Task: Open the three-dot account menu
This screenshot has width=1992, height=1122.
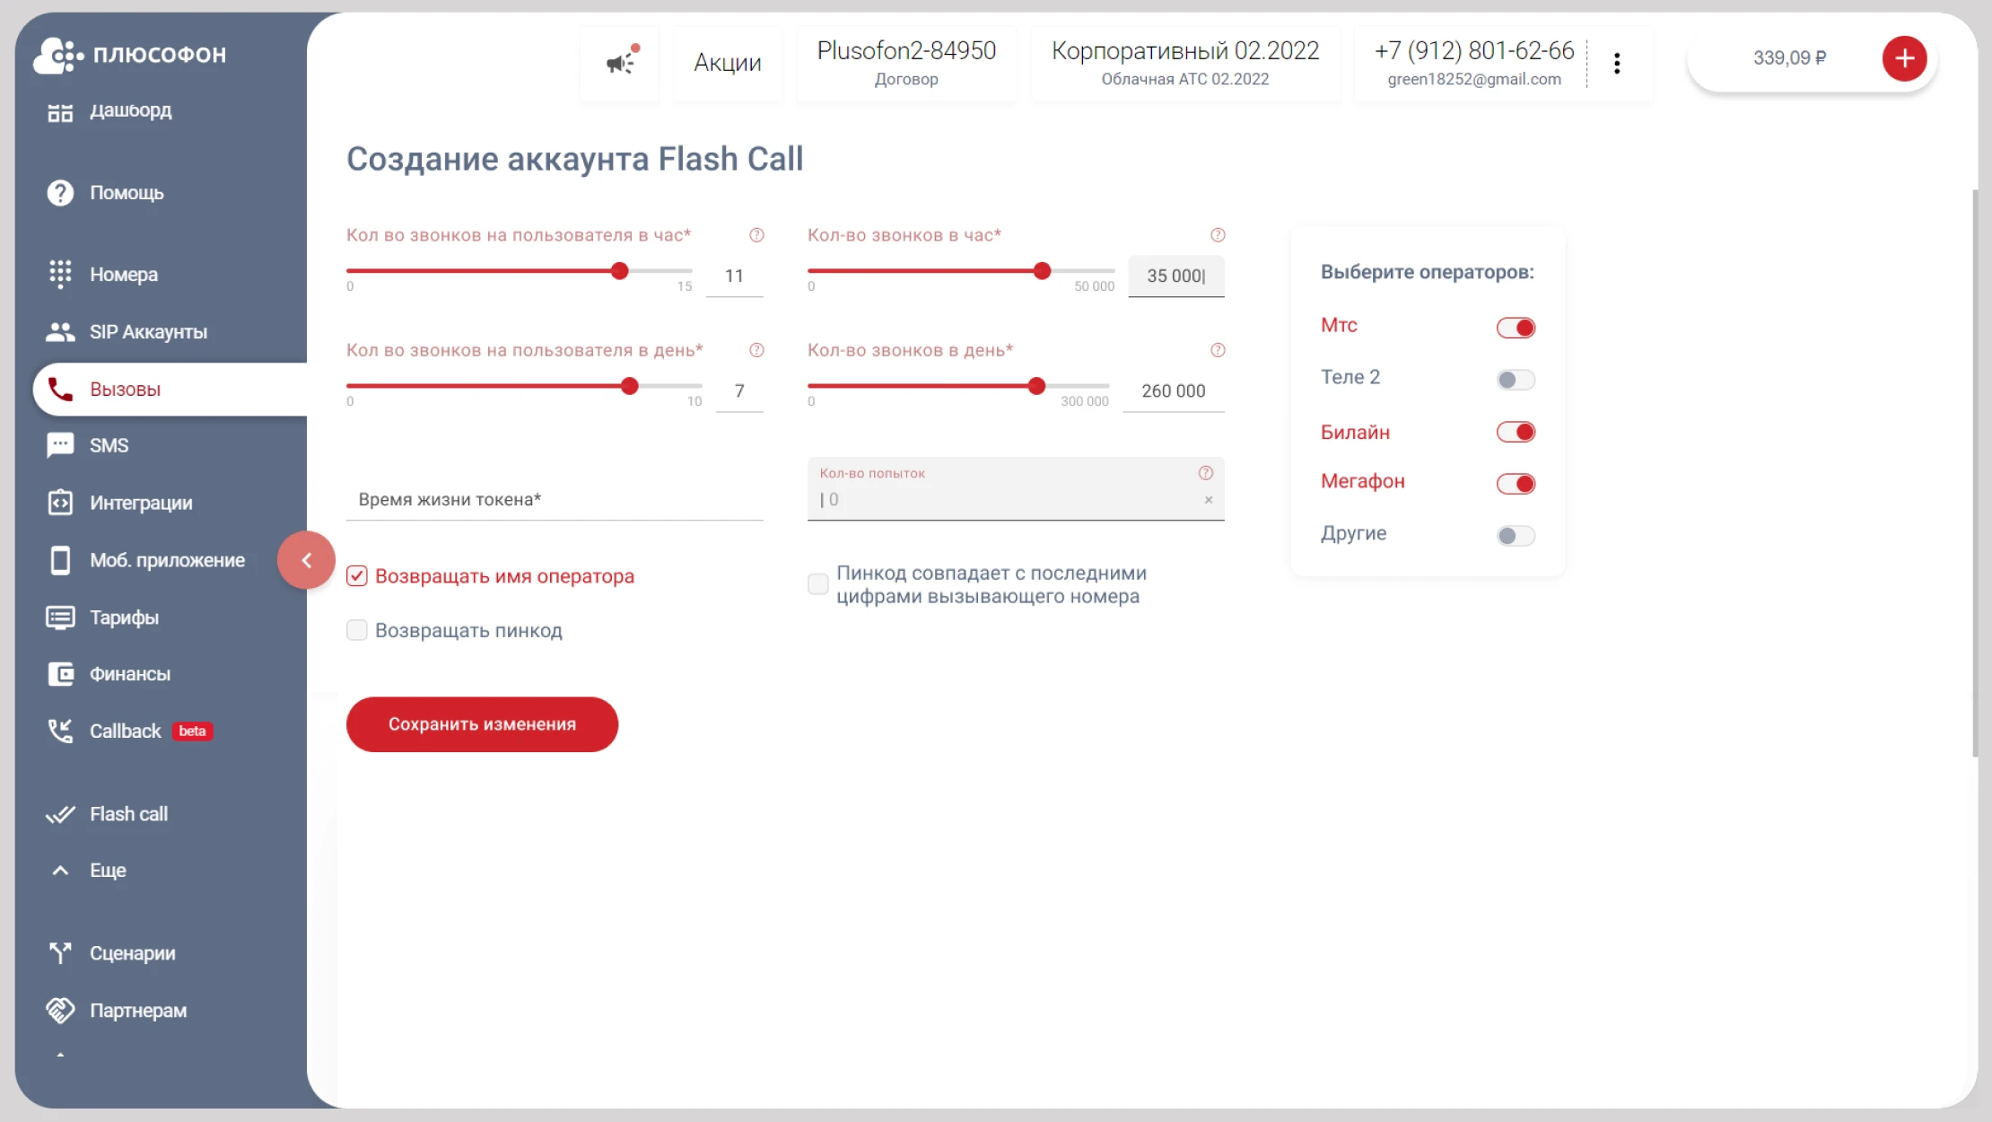Action: 1616,63
